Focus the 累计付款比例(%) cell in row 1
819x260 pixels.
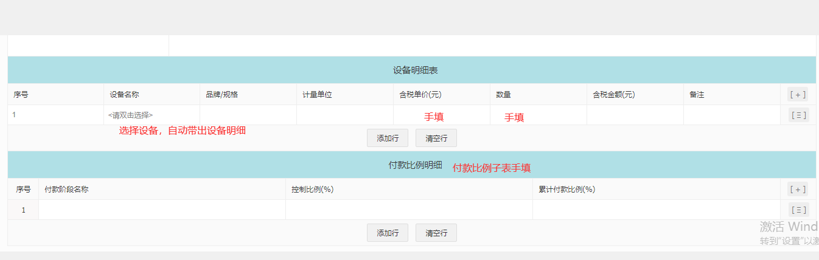click(x=656, y=210)
